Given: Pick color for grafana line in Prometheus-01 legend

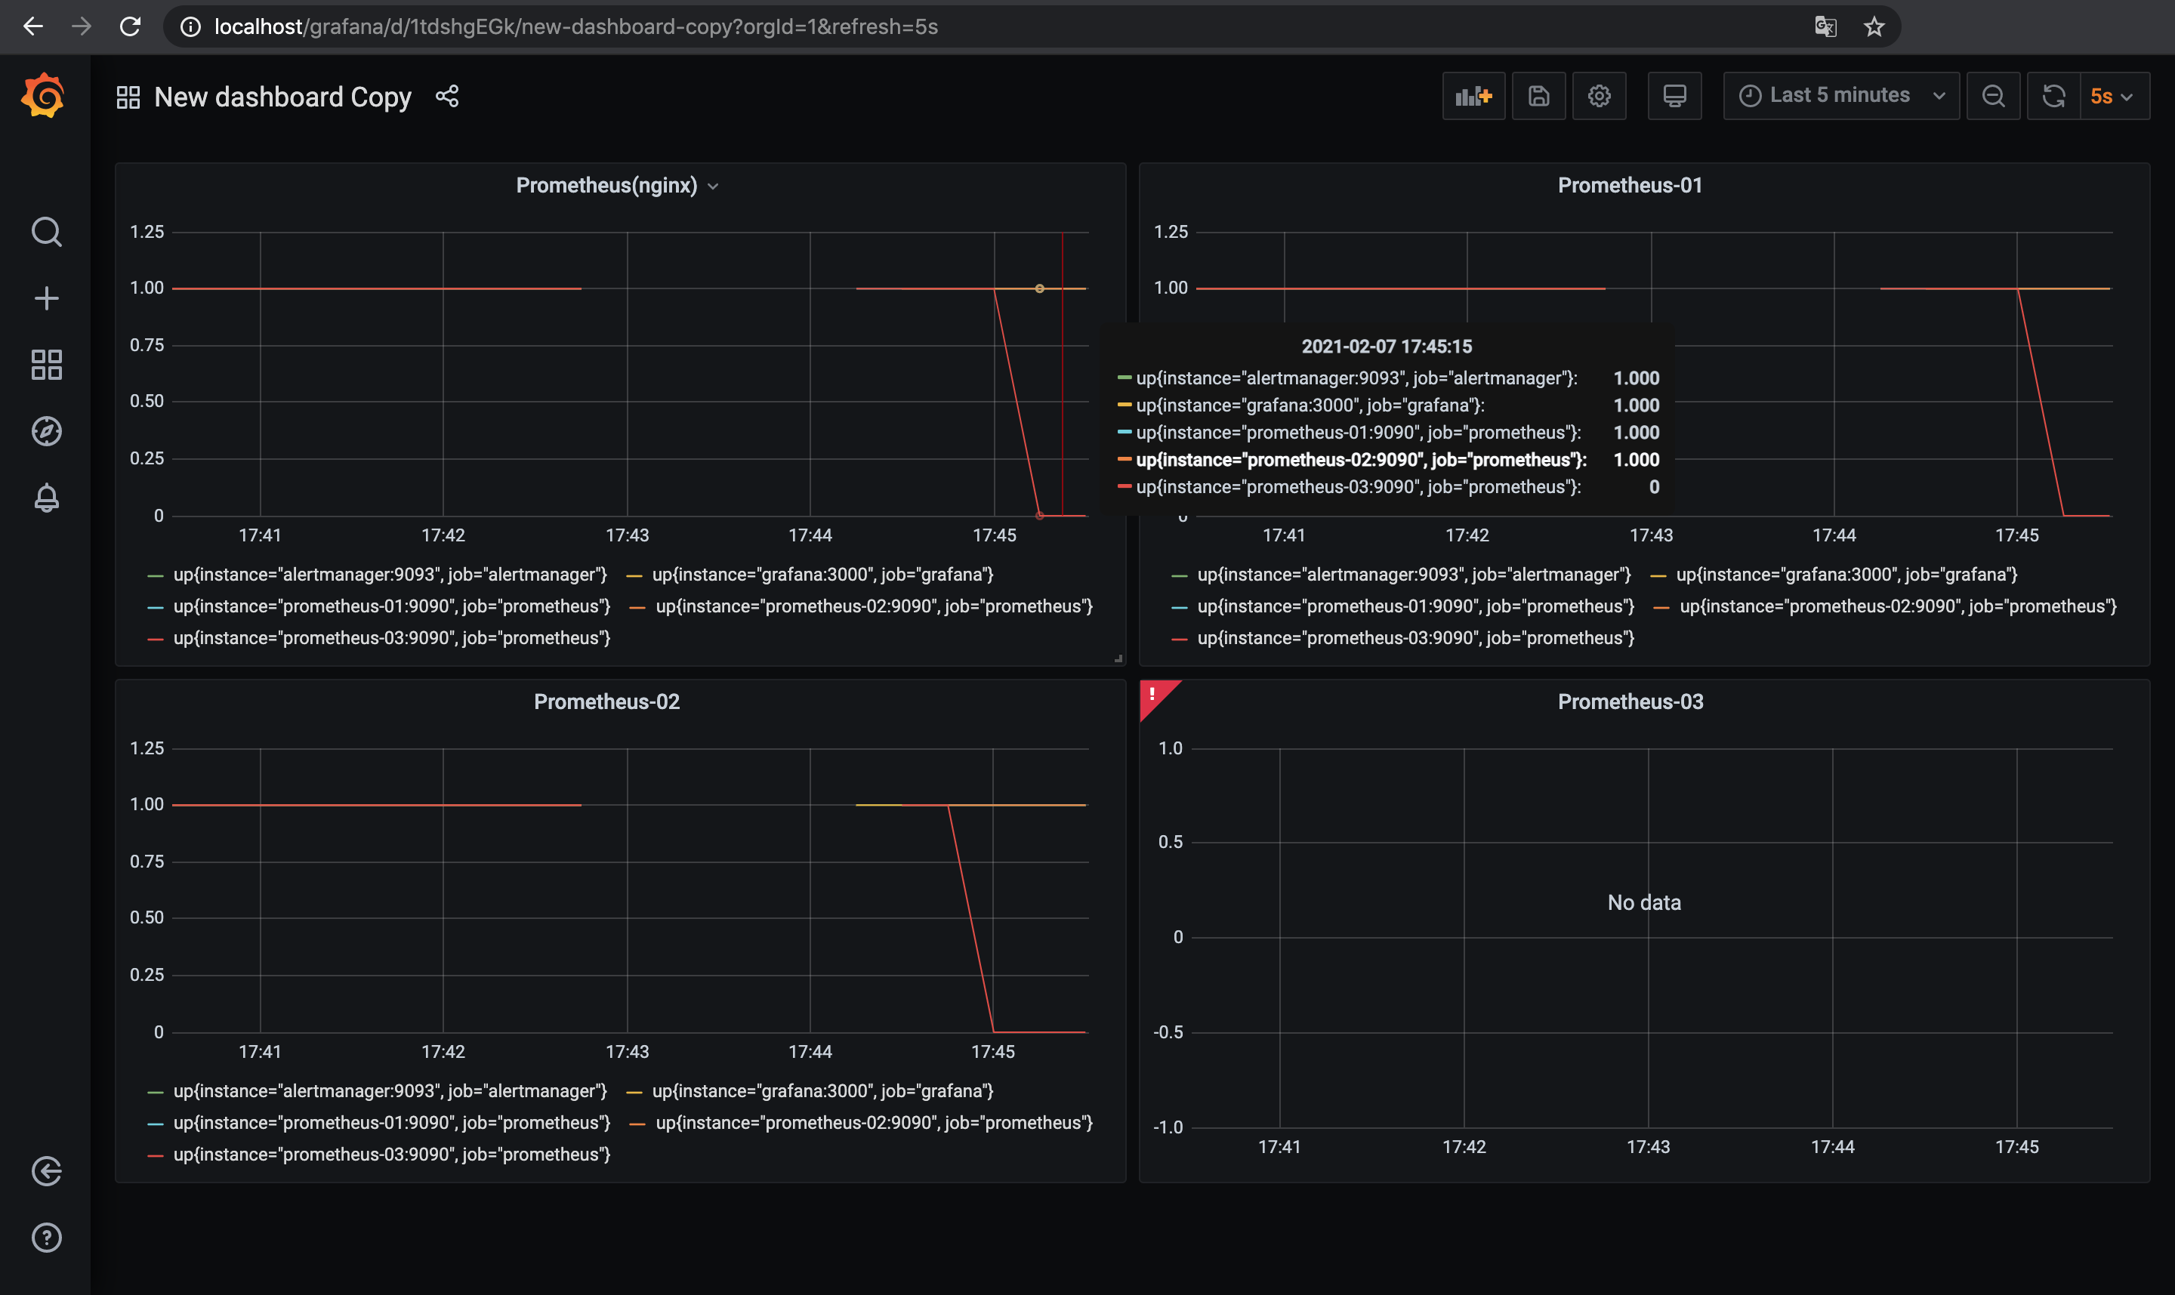Looking at the screenshot, I should point(1658,576).
